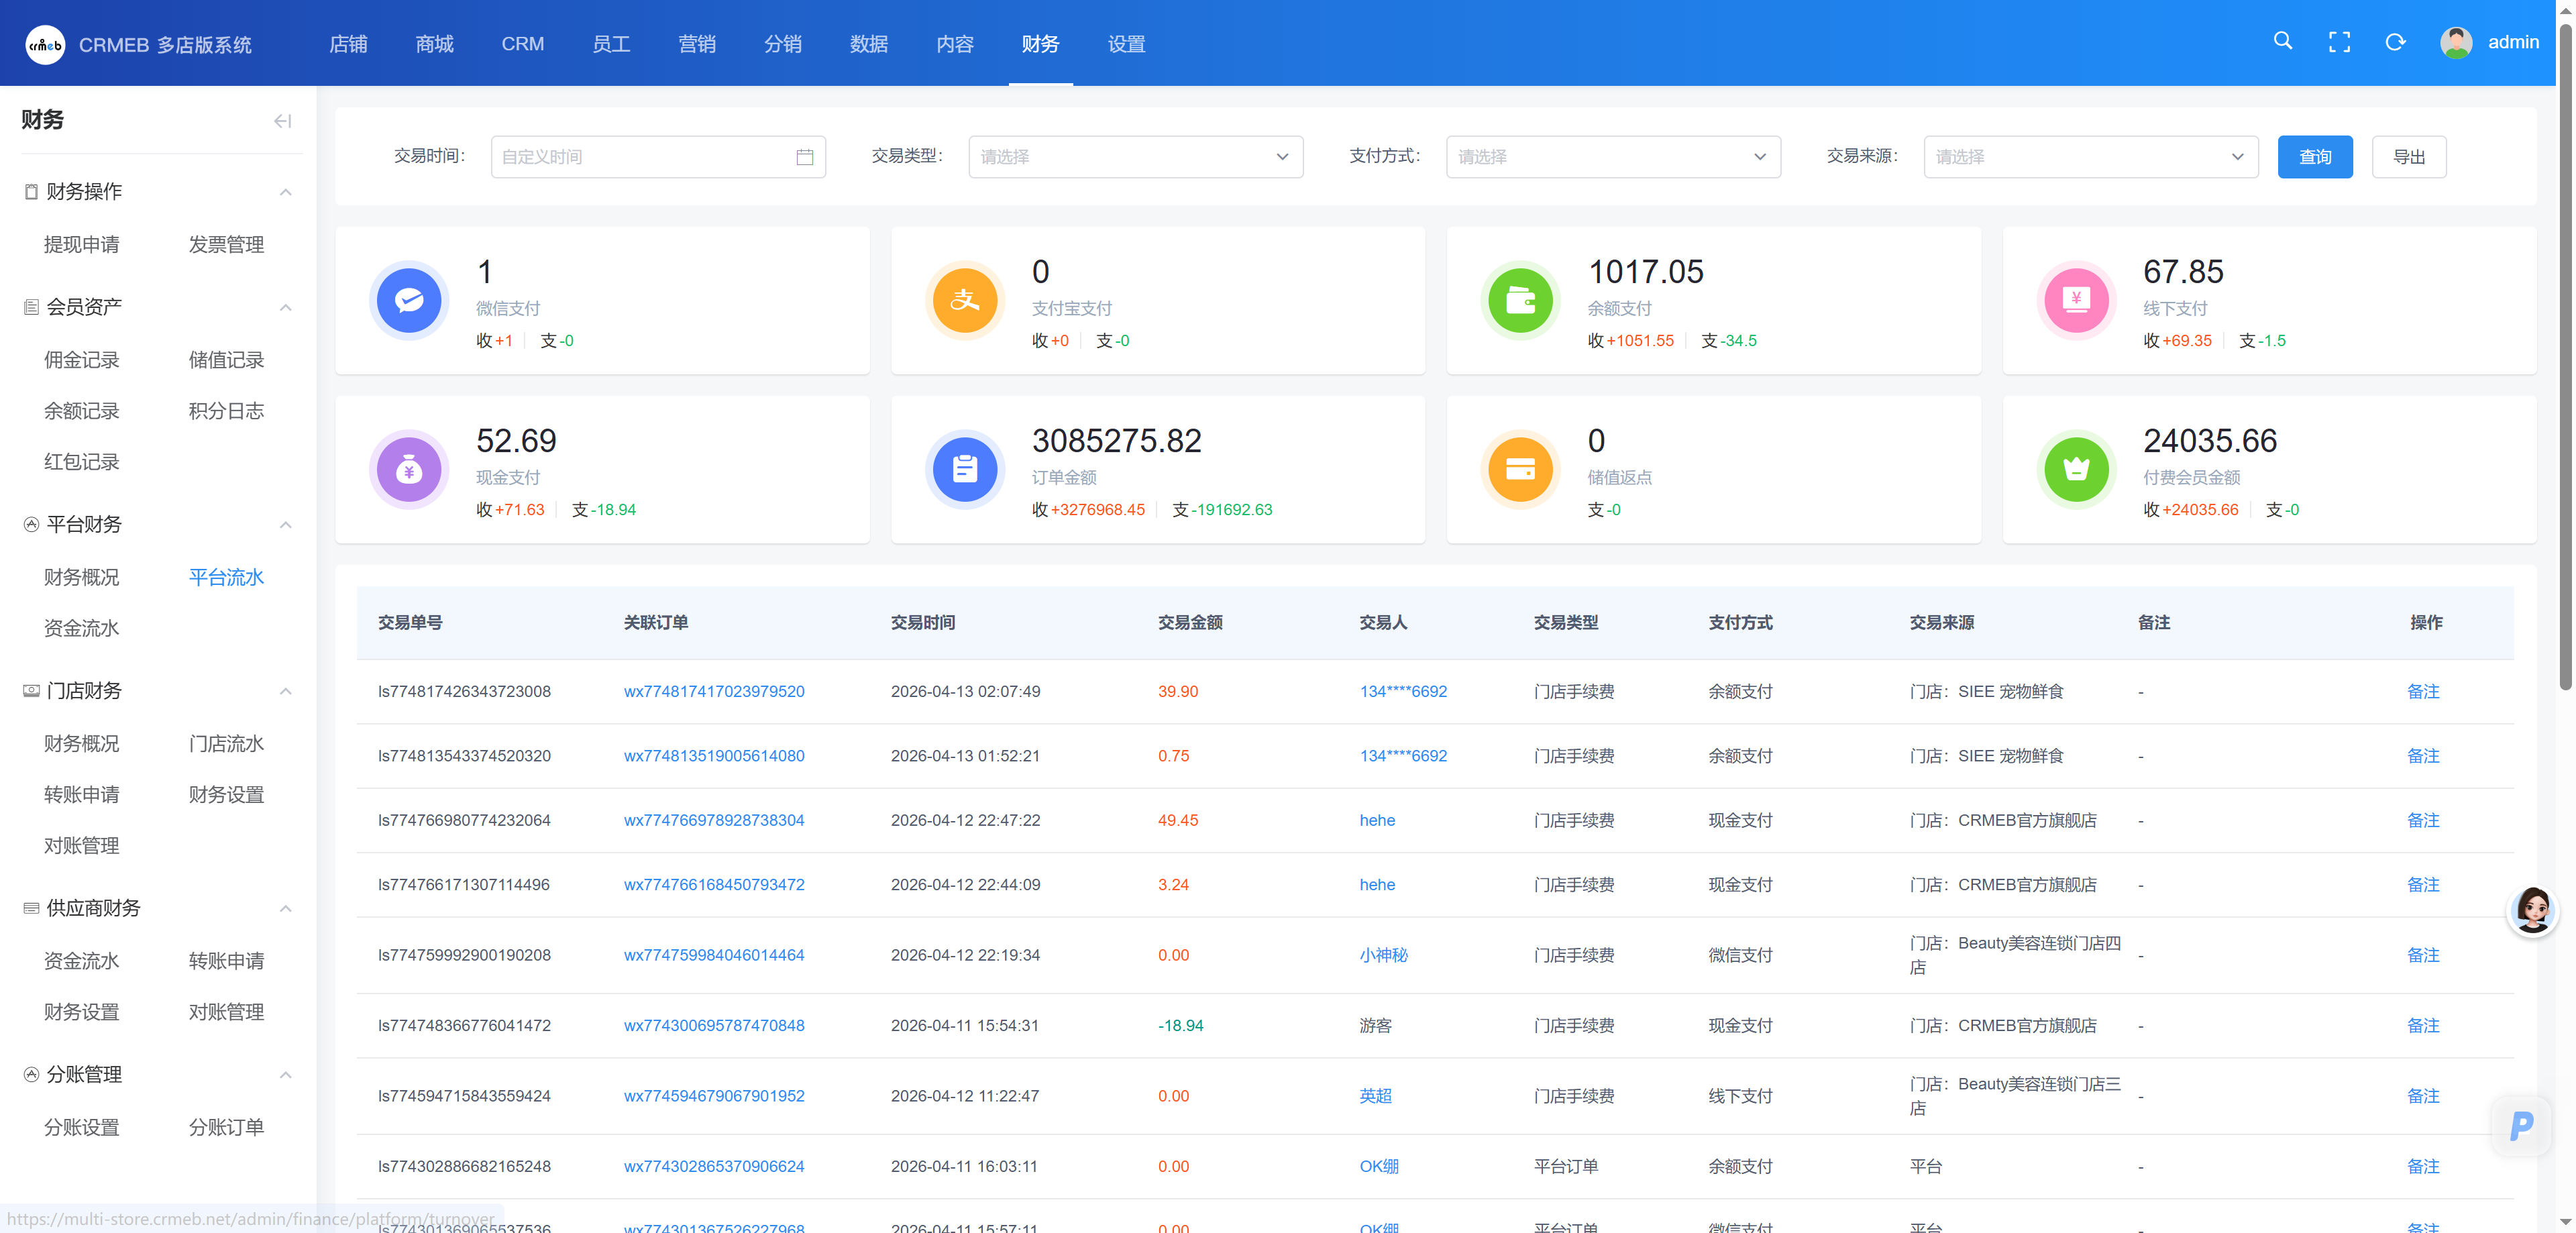Collapse the 财务操作 sidebar group
The width and height of the screenshot is (2576, 1233).
(x=285, y=192)
